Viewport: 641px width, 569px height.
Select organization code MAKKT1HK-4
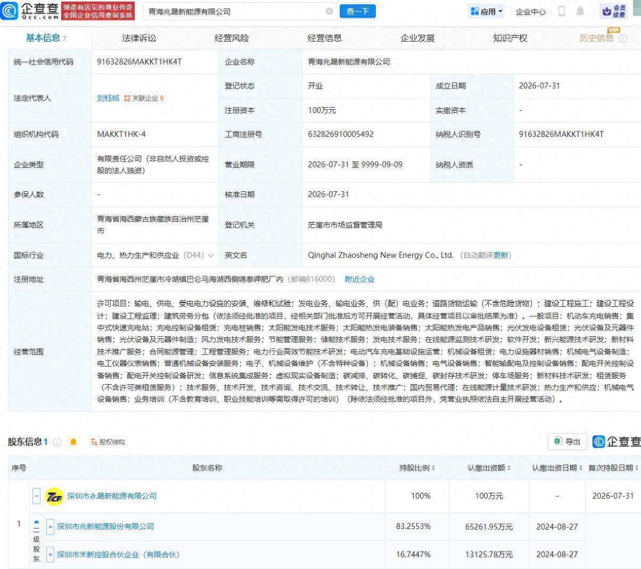pos(121,134)
